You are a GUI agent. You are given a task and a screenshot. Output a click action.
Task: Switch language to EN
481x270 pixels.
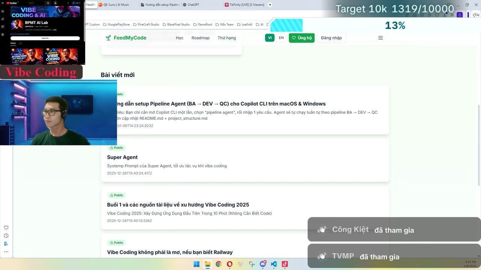281,38
